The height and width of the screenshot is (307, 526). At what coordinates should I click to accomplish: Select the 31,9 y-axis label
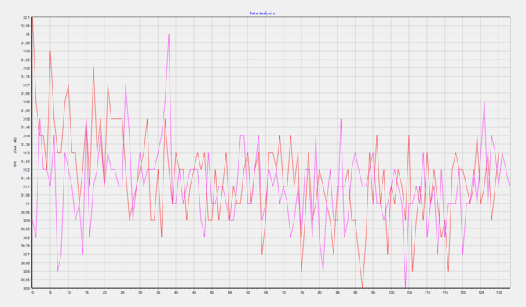tap(26, 51)
